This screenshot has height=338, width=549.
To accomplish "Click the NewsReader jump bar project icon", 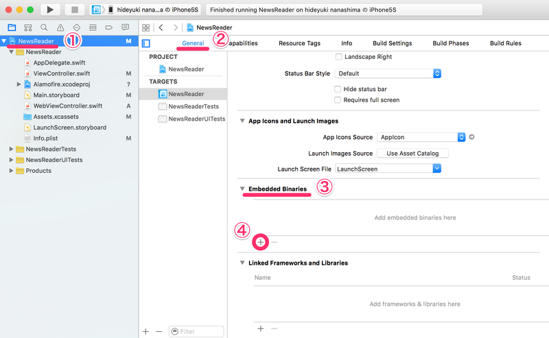I will pos(190,27).
